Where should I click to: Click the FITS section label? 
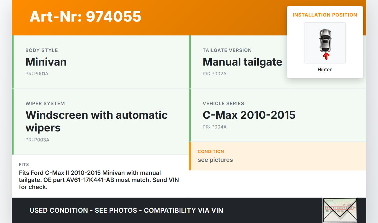tap(24, 165)
